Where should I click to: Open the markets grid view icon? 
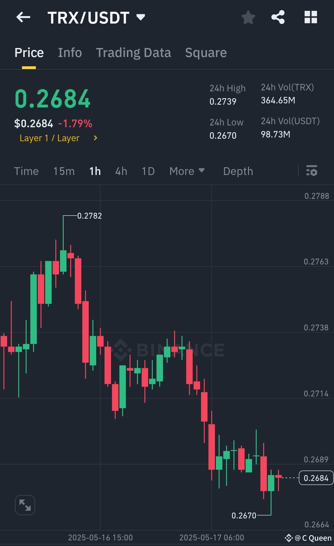[311, 18]
